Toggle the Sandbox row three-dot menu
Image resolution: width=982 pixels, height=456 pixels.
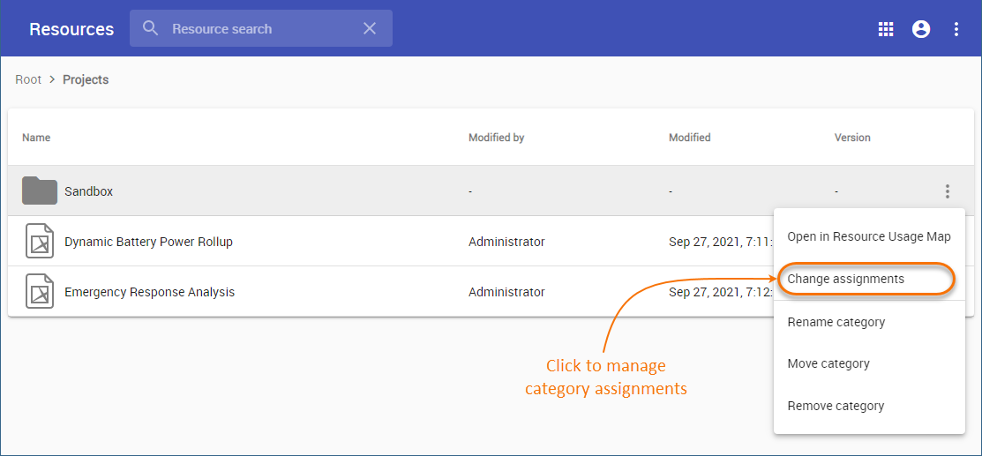pyautogui.click(x=948, y=191)
